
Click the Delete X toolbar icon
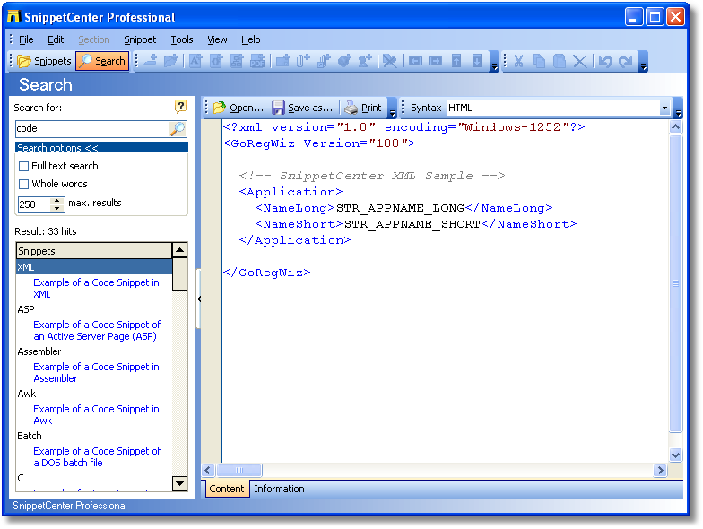(x=579, y=61)
